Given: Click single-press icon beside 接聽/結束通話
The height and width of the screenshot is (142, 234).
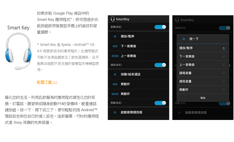Looking at the screenshot, I should (115, 74).
